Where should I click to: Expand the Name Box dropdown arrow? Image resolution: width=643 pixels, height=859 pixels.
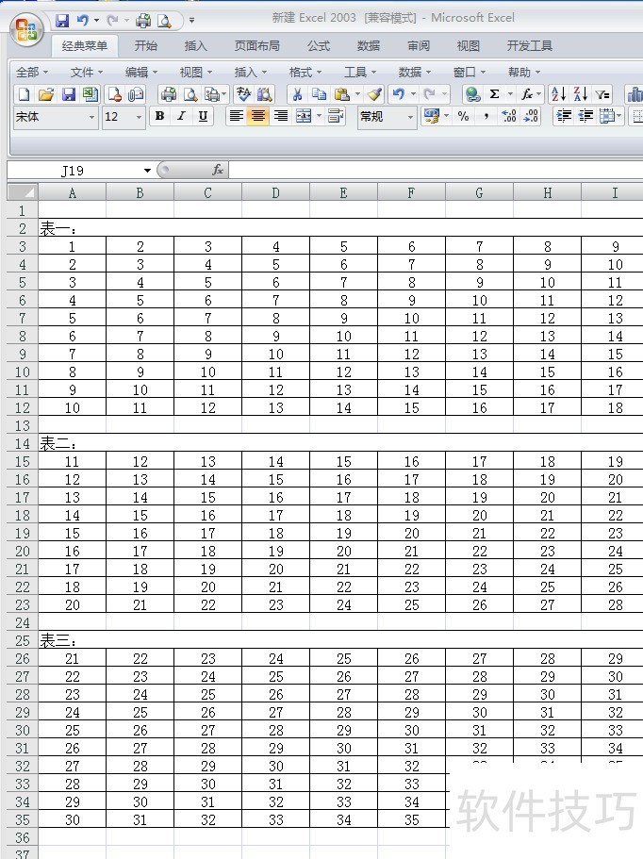[147, 171]
